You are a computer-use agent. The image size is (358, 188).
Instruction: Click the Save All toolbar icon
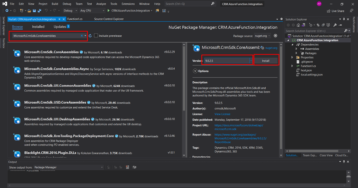[x=39, y=11]
